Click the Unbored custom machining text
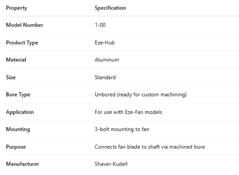The image size is (239, 175). point(141,94)
